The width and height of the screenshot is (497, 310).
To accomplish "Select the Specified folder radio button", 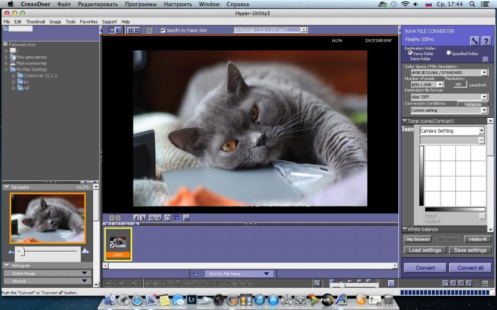I will [449, 53].
